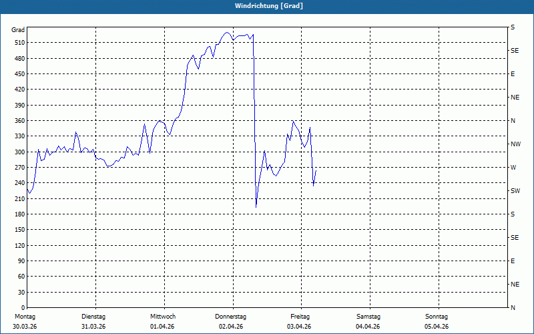The image size is (534, 334).
Task: Click the 'Montag' day label
Action: tap(25, 317)
